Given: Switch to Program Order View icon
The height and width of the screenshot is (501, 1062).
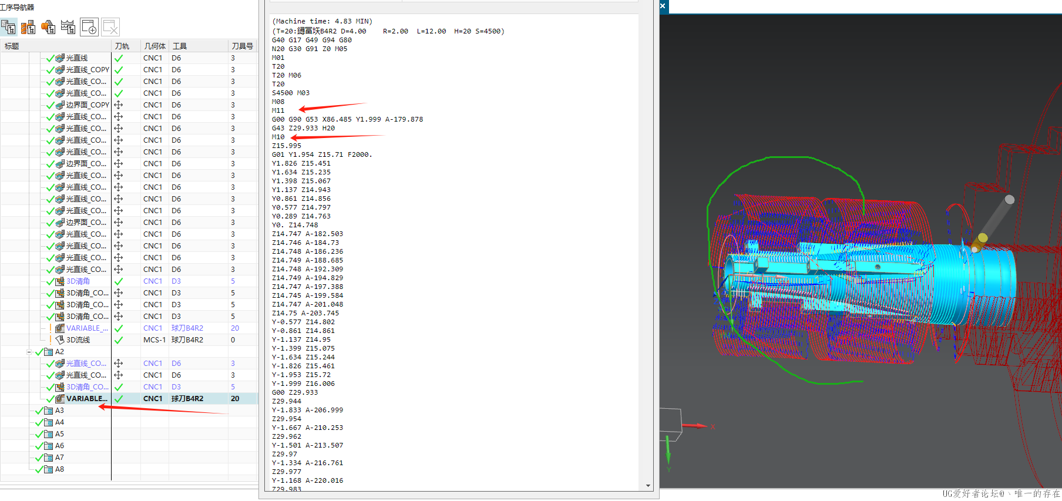Looking at the screenshot, I should 8,27.
